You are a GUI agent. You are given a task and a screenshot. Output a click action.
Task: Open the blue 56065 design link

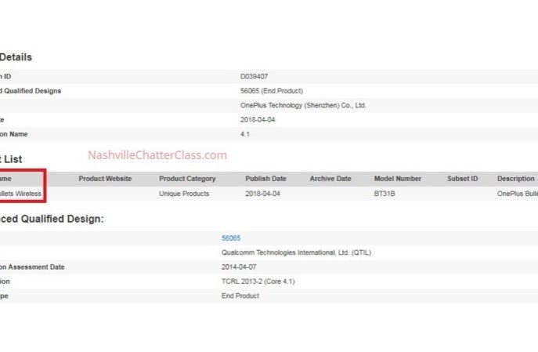coord(231,238)
